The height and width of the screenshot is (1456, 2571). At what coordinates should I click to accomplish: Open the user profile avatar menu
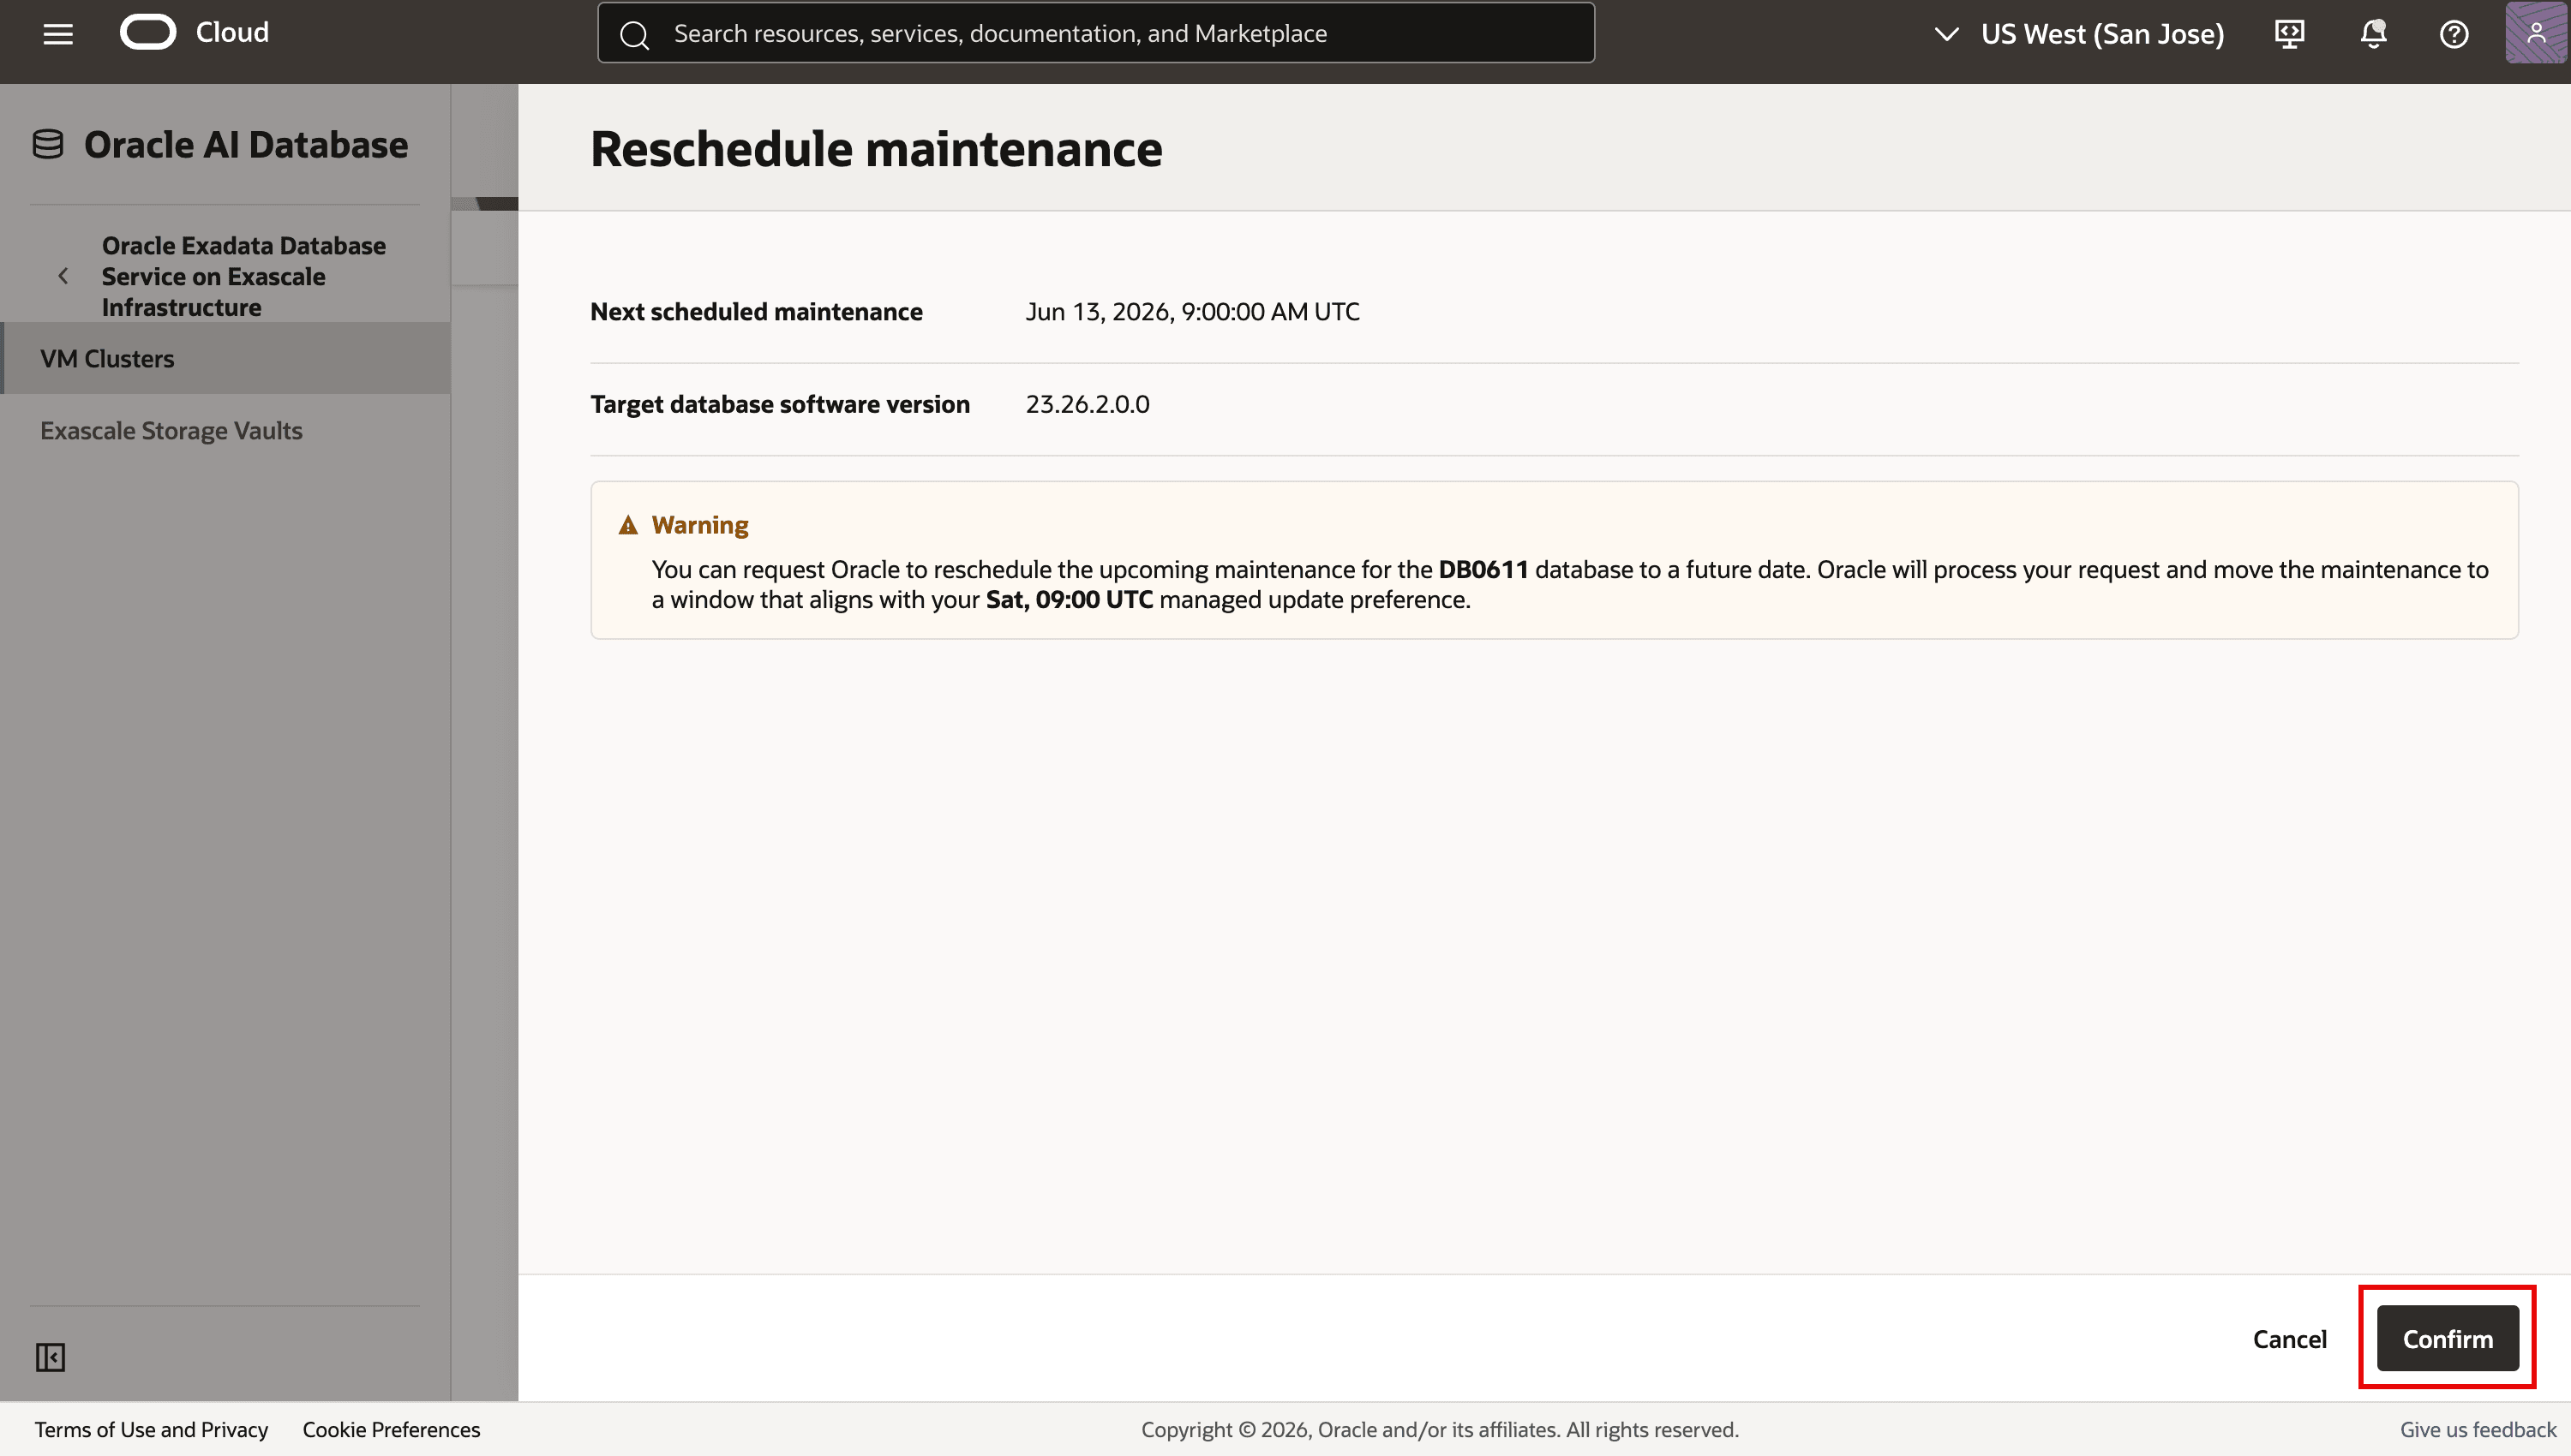(2536, 33)
